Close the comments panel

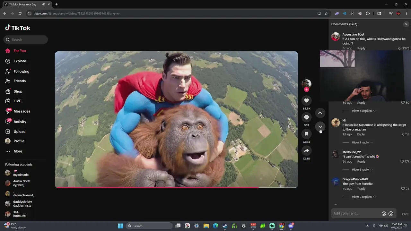coord(406,24)
